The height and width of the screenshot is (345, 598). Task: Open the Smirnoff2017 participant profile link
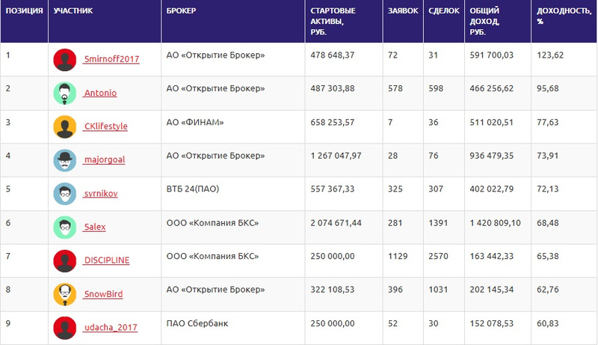111,59
